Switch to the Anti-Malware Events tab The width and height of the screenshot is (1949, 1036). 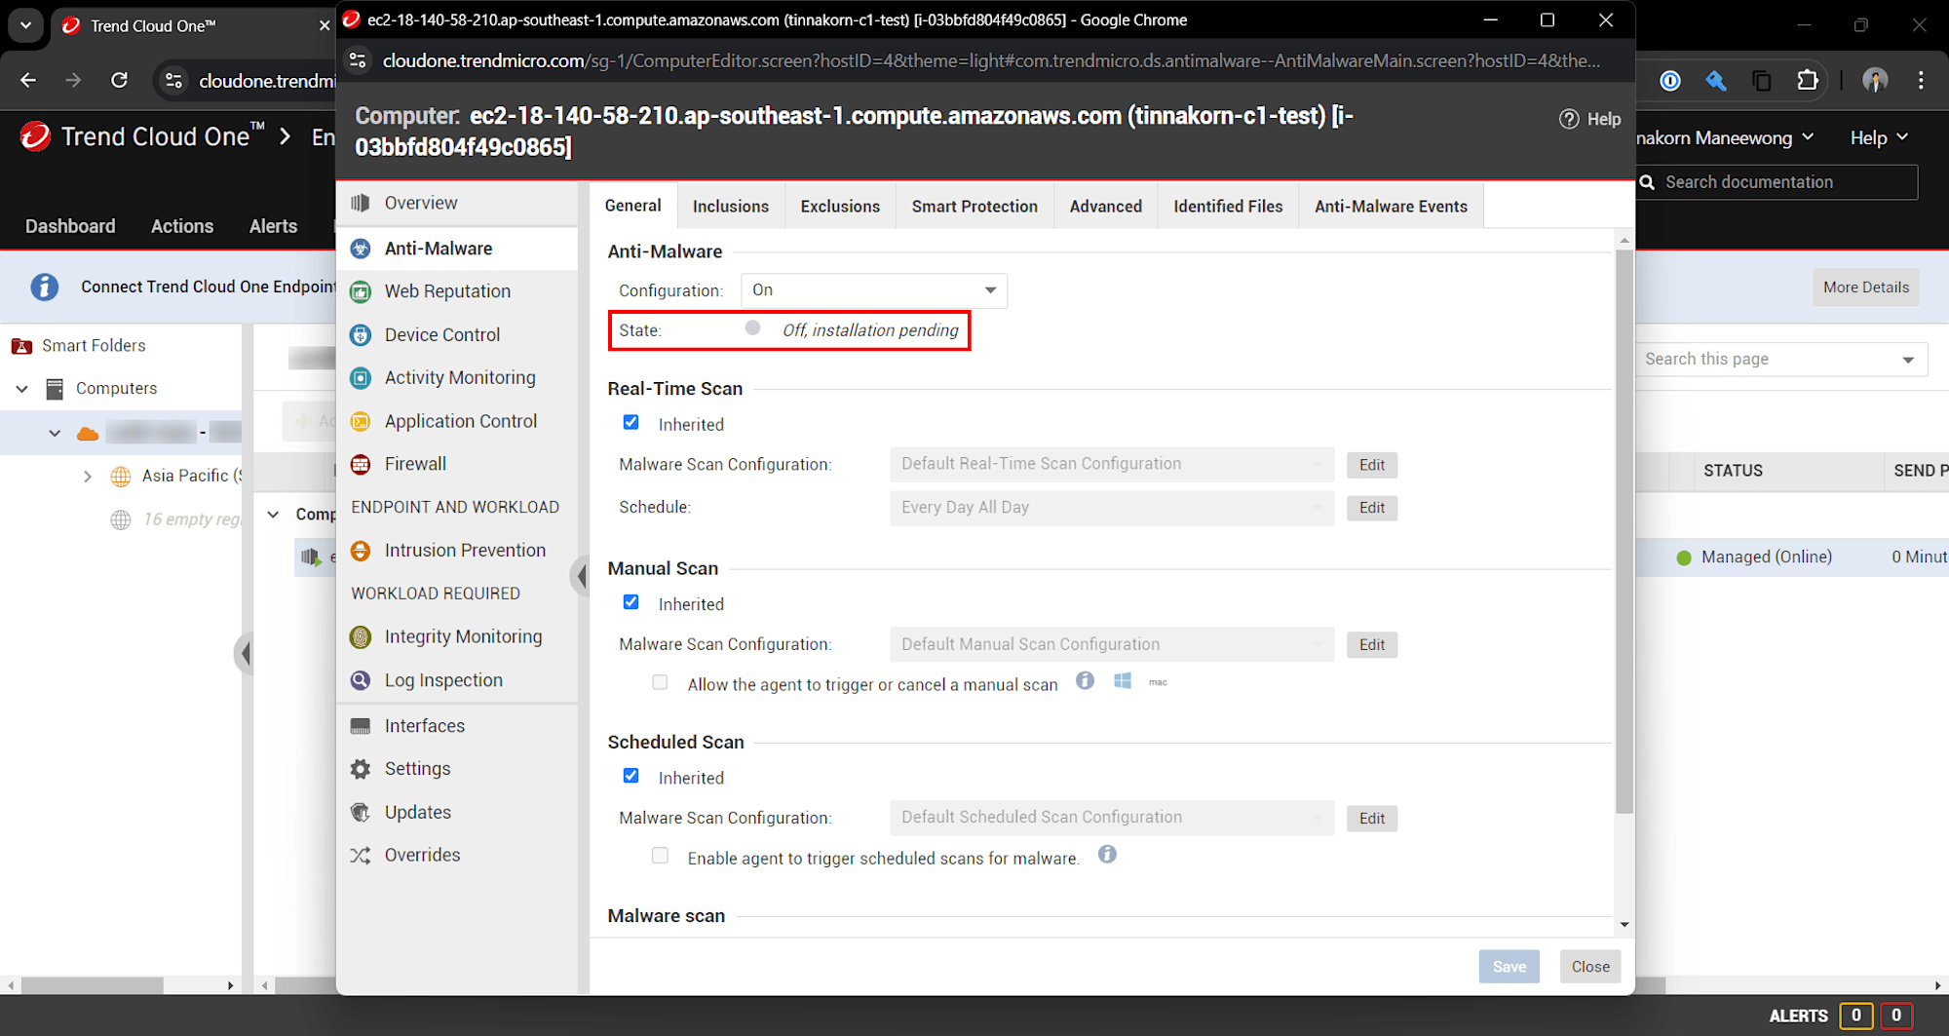pyautogui.click(x=1391, y=207)
